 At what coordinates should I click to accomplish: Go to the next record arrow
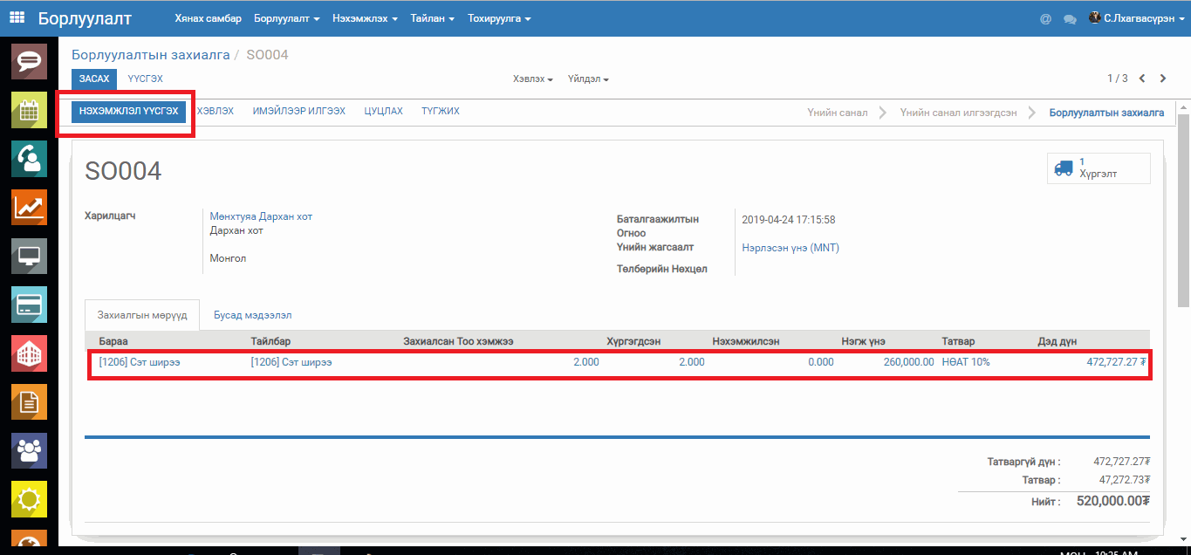(x=1163, y=79)
